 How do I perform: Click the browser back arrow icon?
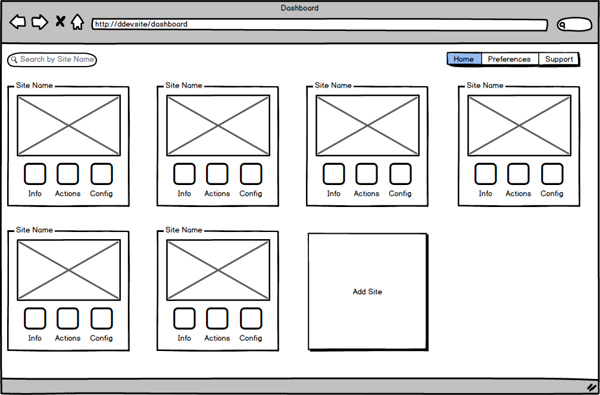pyautogui.click(x=17, y=21)
